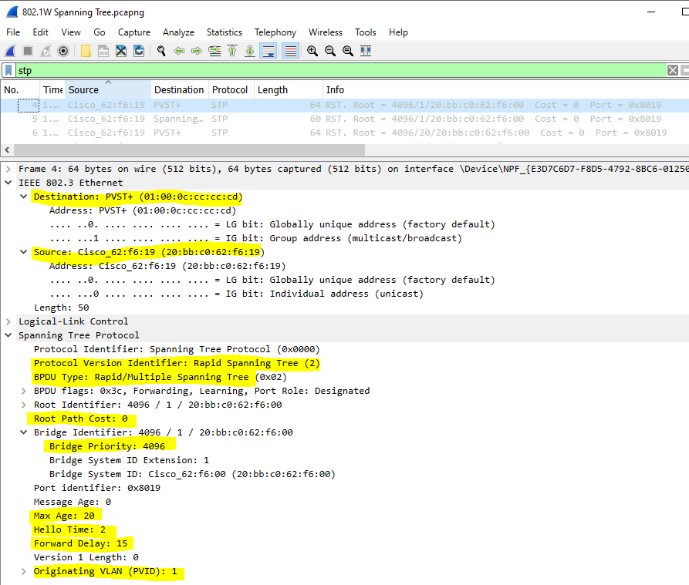
Task: Click the go to specified packet icon
Action: 214,51
